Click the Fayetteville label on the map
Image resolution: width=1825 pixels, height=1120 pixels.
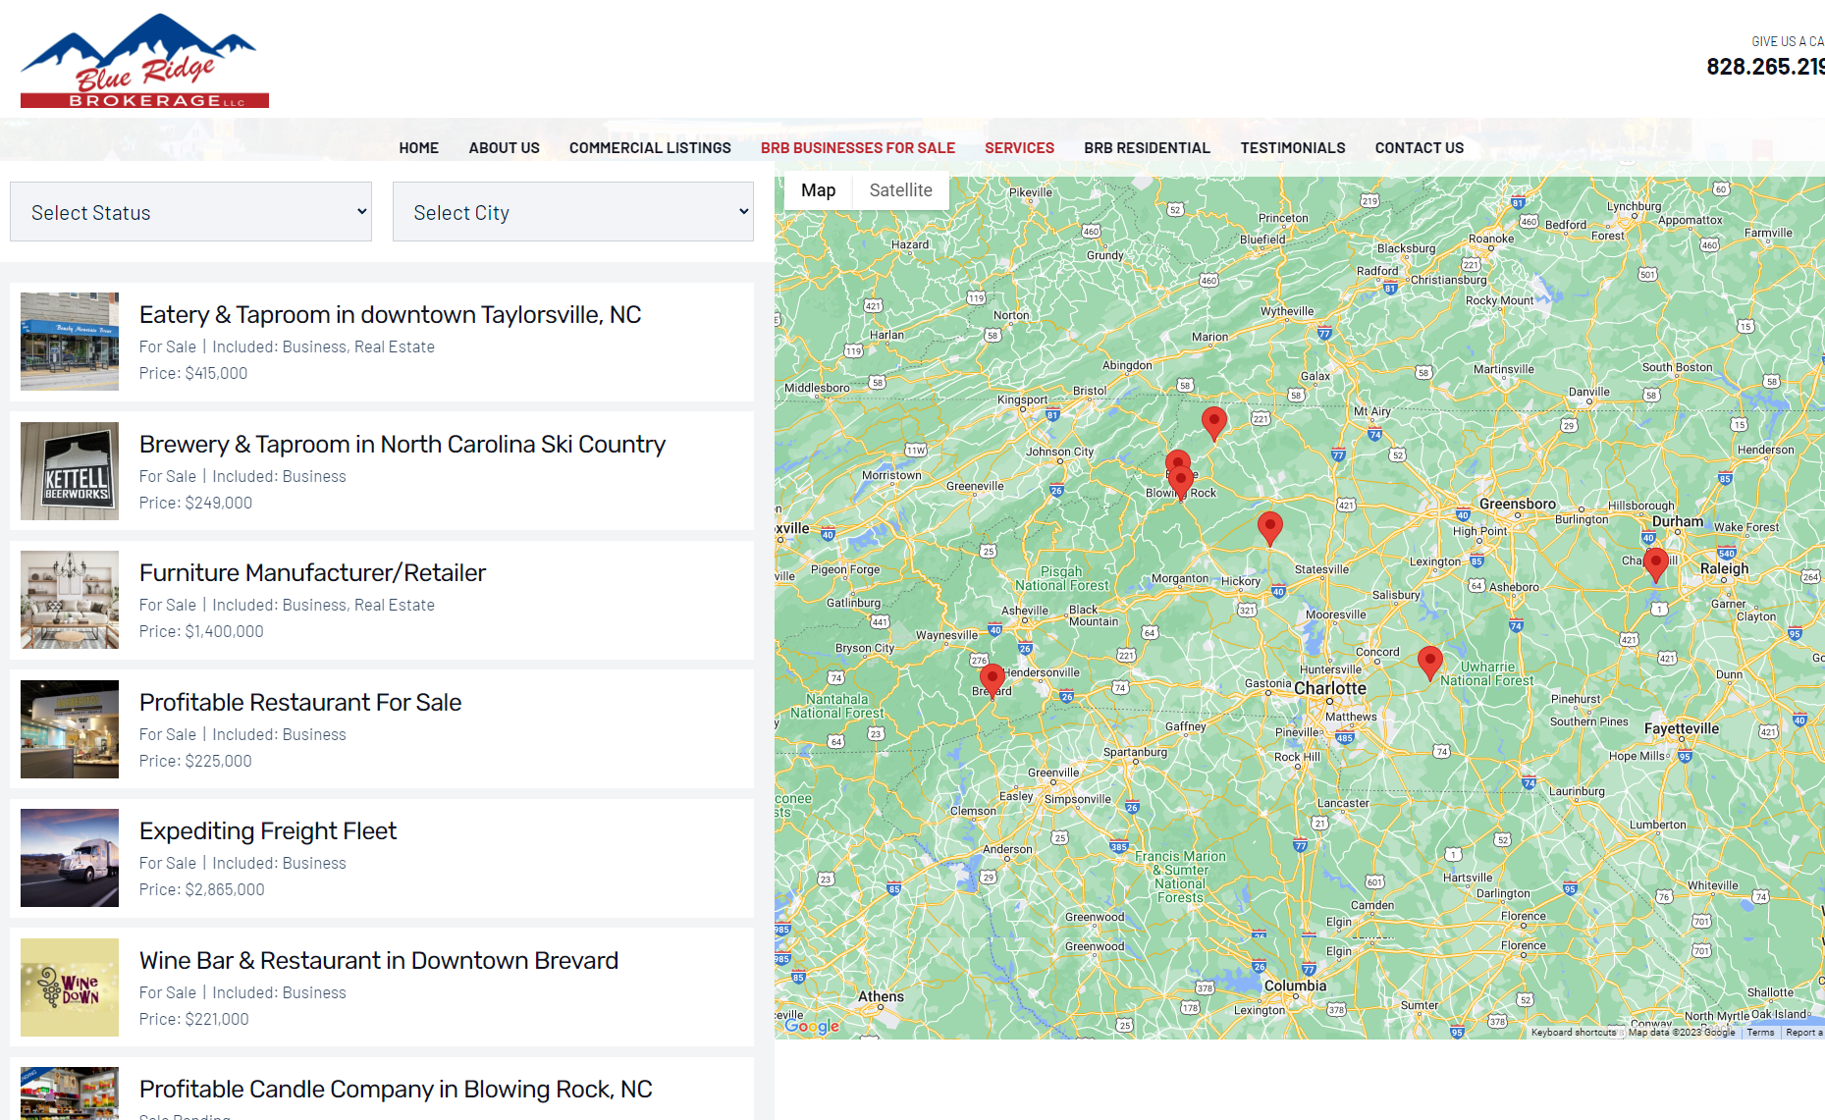[x=1682, y=728]
